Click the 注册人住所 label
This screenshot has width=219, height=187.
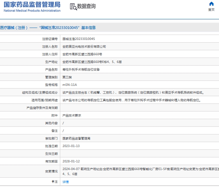tap(50, 54)
